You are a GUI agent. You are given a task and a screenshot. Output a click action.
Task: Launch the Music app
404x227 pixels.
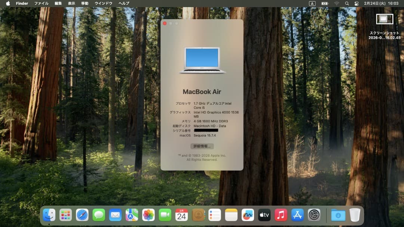coord(281,215)
